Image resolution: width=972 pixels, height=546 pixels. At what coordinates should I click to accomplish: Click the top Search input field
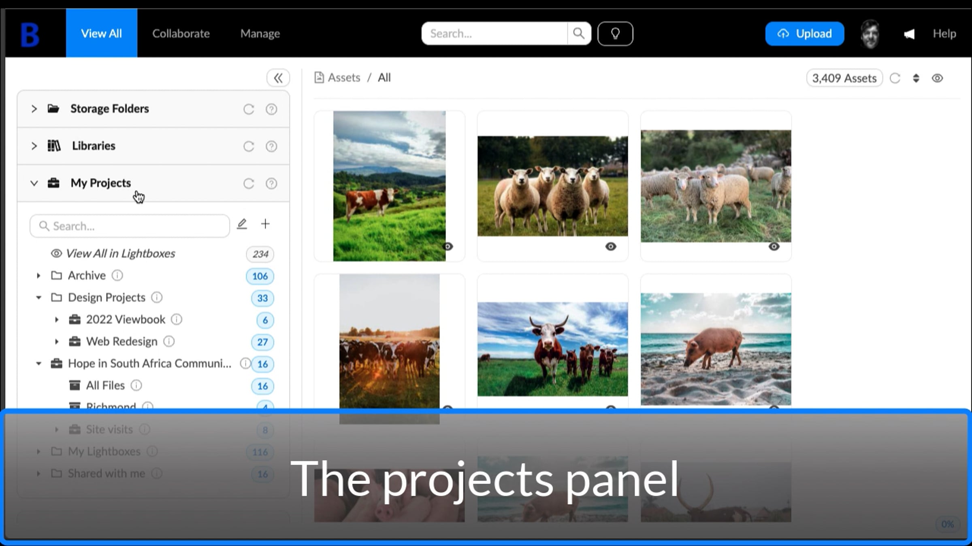495,34
